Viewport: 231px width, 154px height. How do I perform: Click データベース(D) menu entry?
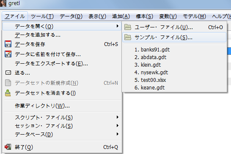point(62,135)
